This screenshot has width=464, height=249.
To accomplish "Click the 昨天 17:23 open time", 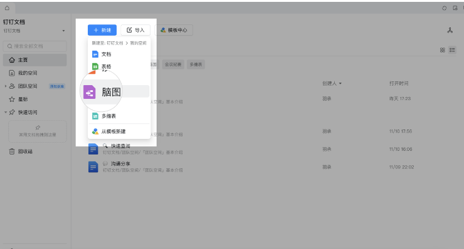I will [x=400, y=99].
